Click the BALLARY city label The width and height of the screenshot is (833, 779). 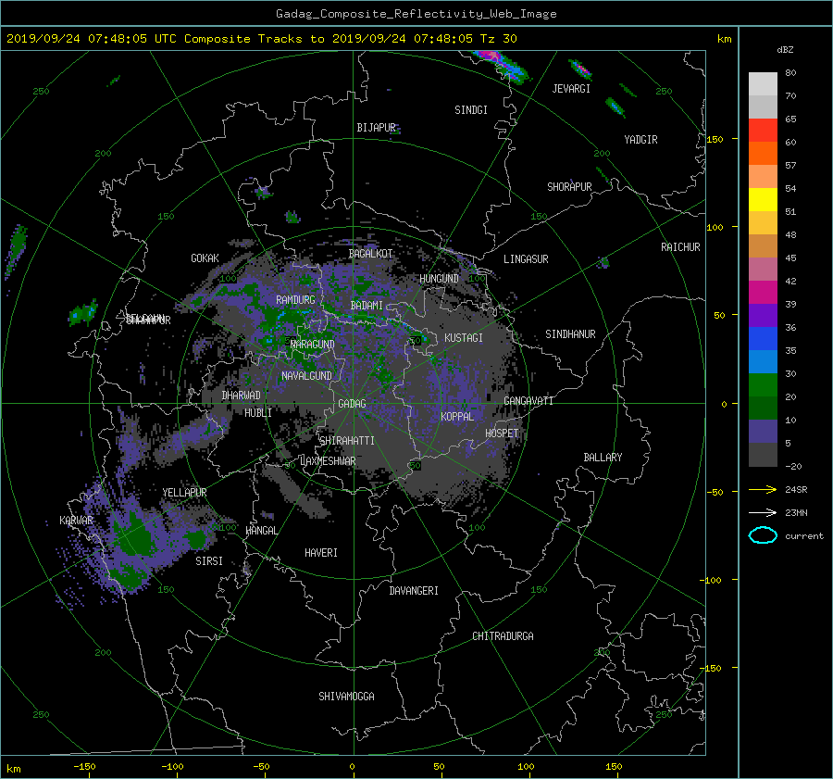point(603,458)
